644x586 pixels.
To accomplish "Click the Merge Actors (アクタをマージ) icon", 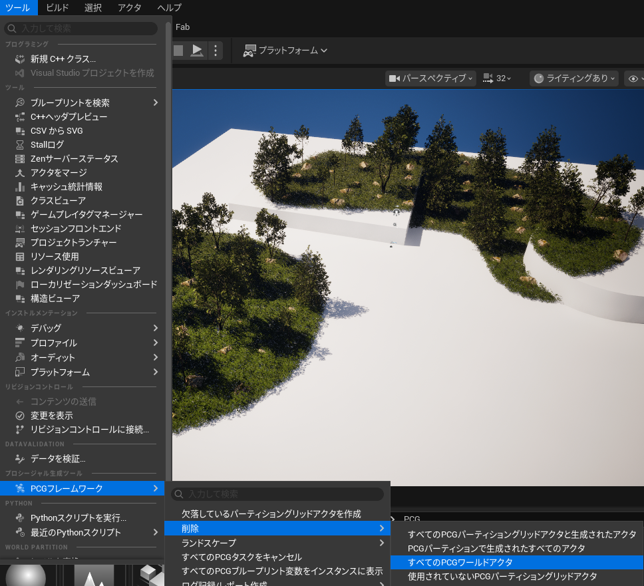I will point(20,173).
